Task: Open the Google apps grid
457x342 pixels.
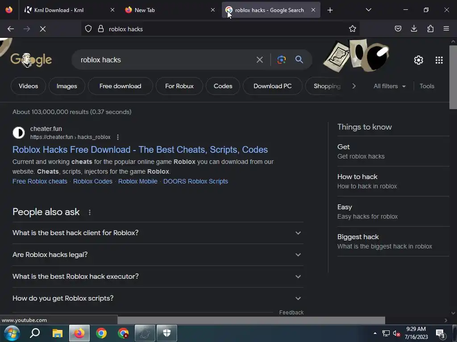Action: tap(439, 60)
